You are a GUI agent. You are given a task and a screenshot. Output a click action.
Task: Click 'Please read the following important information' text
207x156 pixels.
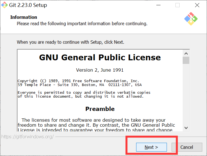[x=82, y=24]
